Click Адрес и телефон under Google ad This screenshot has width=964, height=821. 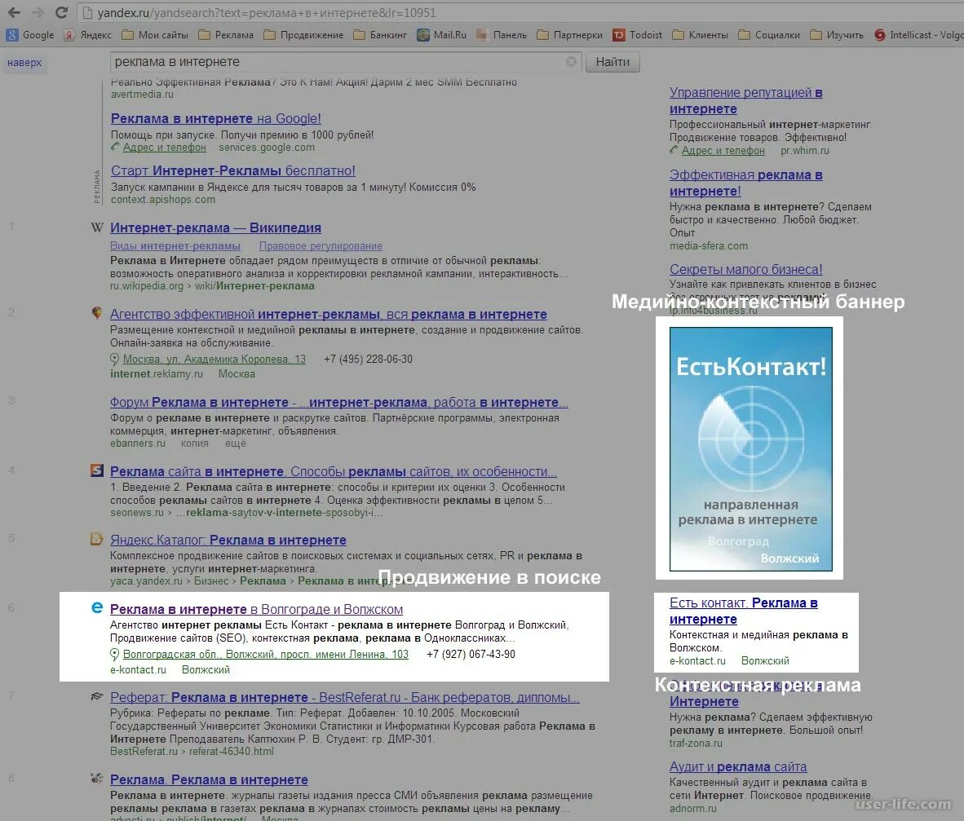164,148
